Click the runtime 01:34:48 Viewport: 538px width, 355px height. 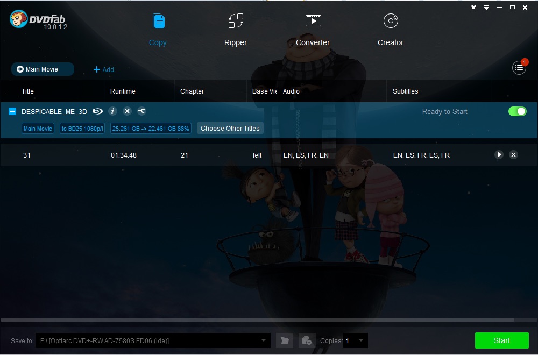coord(124,155)
